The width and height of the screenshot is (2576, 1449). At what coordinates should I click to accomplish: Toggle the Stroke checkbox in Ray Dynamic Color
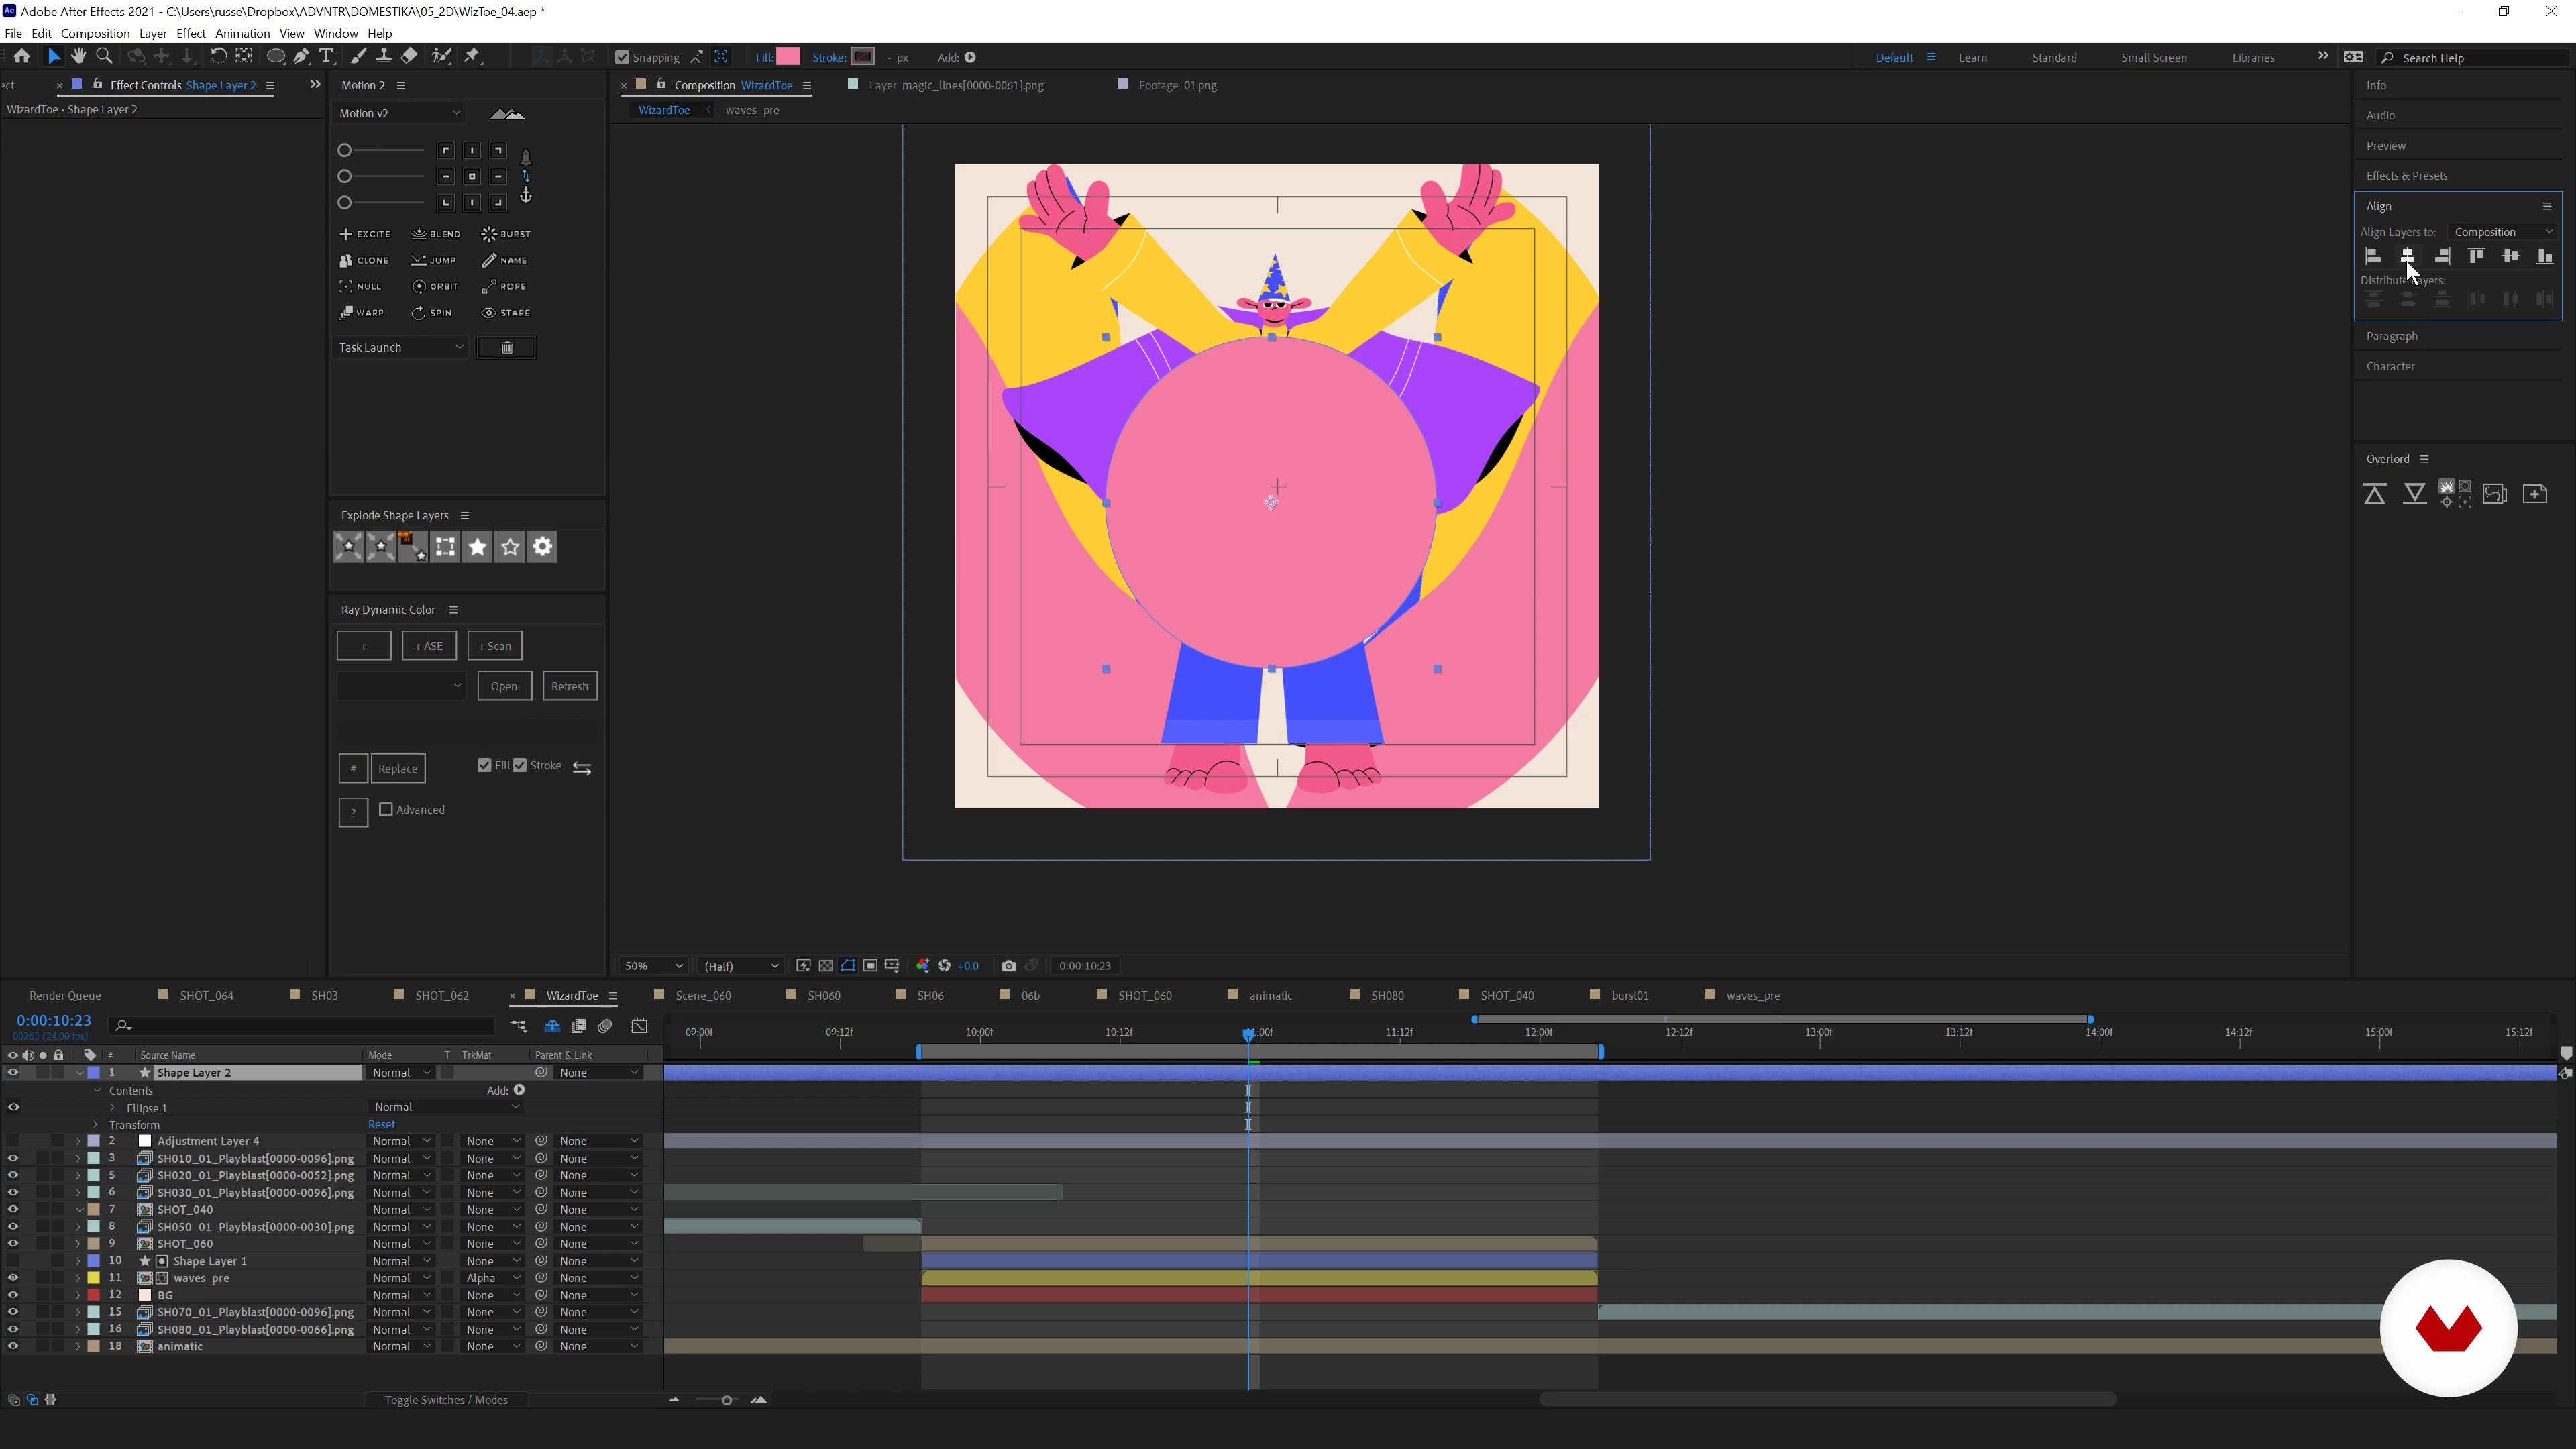coord(520,765)
